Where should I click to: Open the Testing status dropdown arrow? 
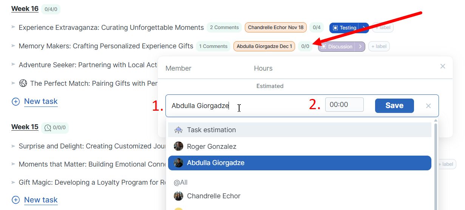(x=364, y=28)
